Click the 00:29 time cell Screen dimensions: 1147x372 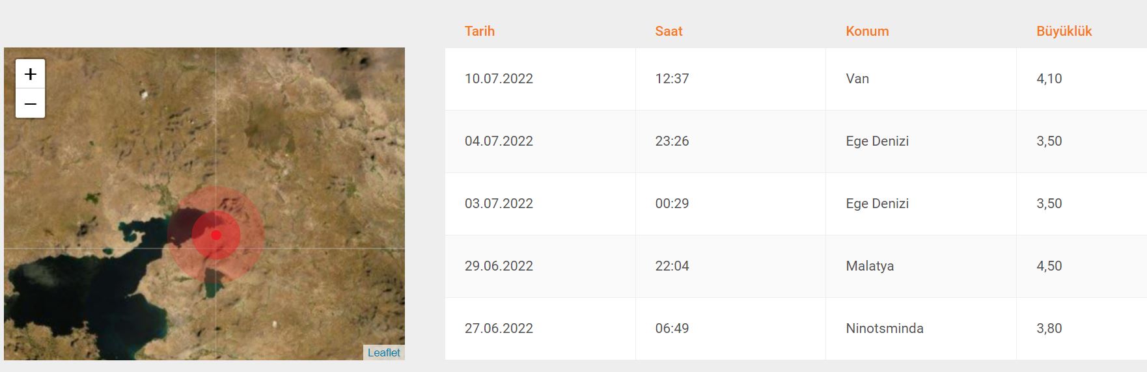click(672, 204)
